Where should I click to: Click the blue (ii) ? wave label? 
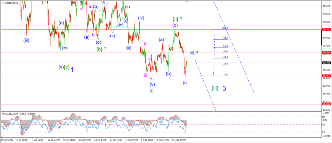(x=194, y=53)
